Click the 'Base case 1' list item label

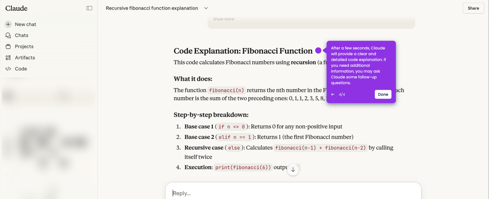pyautogui.click(x=199, y=126)
